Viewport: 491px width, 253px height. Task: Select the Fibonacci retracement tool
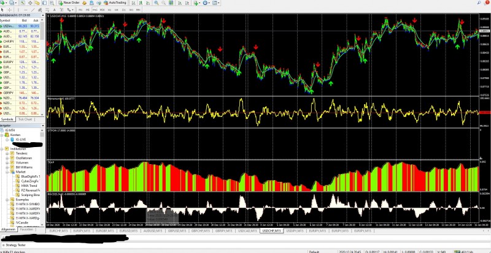click(x=47, y=10)
